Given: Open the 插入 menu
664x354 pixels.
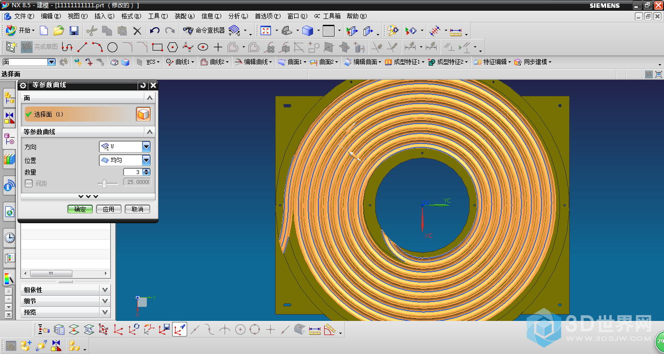Looking at the screenshot, I should pyautogui.click(x=104, y=16).
